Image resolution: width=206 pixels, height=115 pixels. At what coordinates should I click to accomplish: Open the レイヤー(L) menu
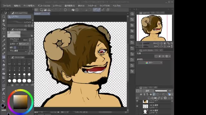point(57,6)
